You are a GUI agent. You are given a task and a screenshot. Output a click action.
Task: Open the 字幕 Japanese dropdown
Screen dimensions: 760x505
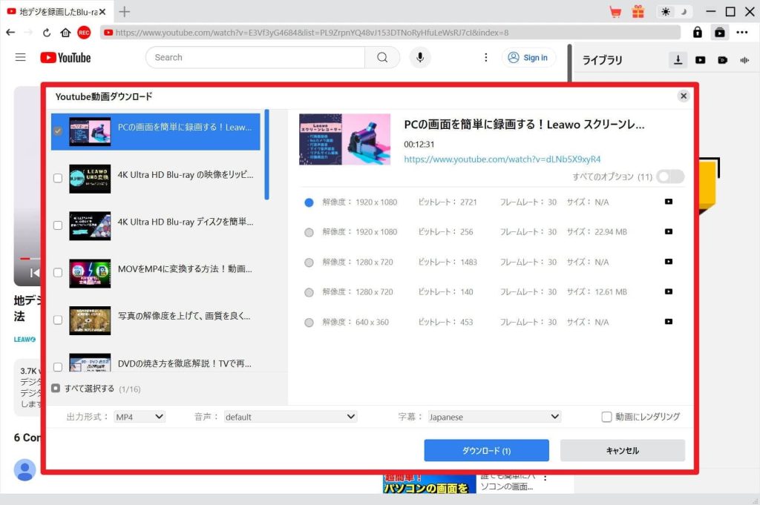pyautogui.click(x=494, y=416)
